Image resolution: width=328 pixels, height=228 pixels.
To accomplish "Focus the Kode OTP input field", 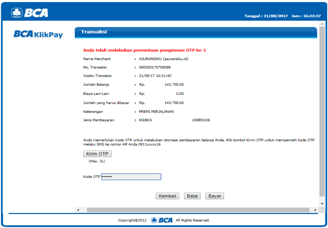I will (131, 177).
